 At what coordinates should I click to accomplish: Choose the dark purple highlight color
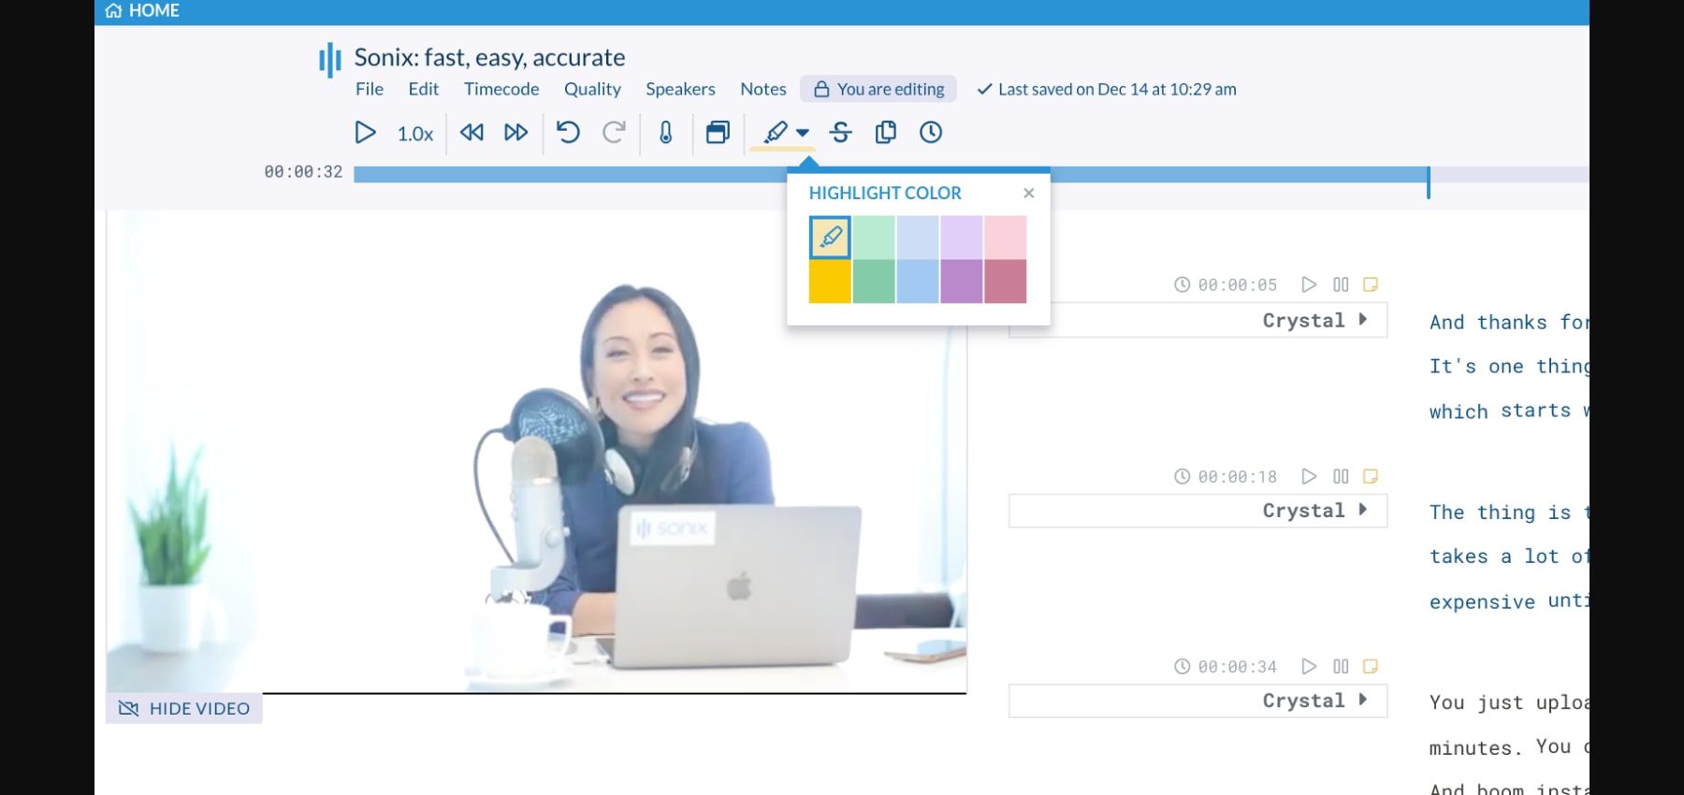point(961,282)
